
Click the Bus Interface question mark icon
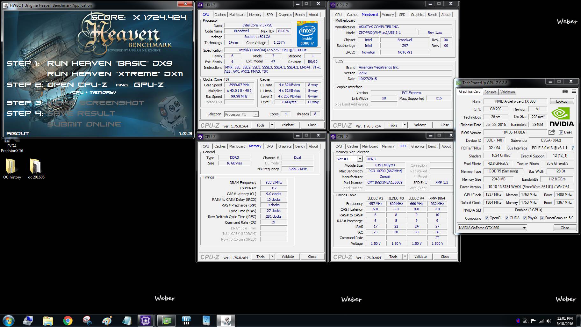point(573,148)
